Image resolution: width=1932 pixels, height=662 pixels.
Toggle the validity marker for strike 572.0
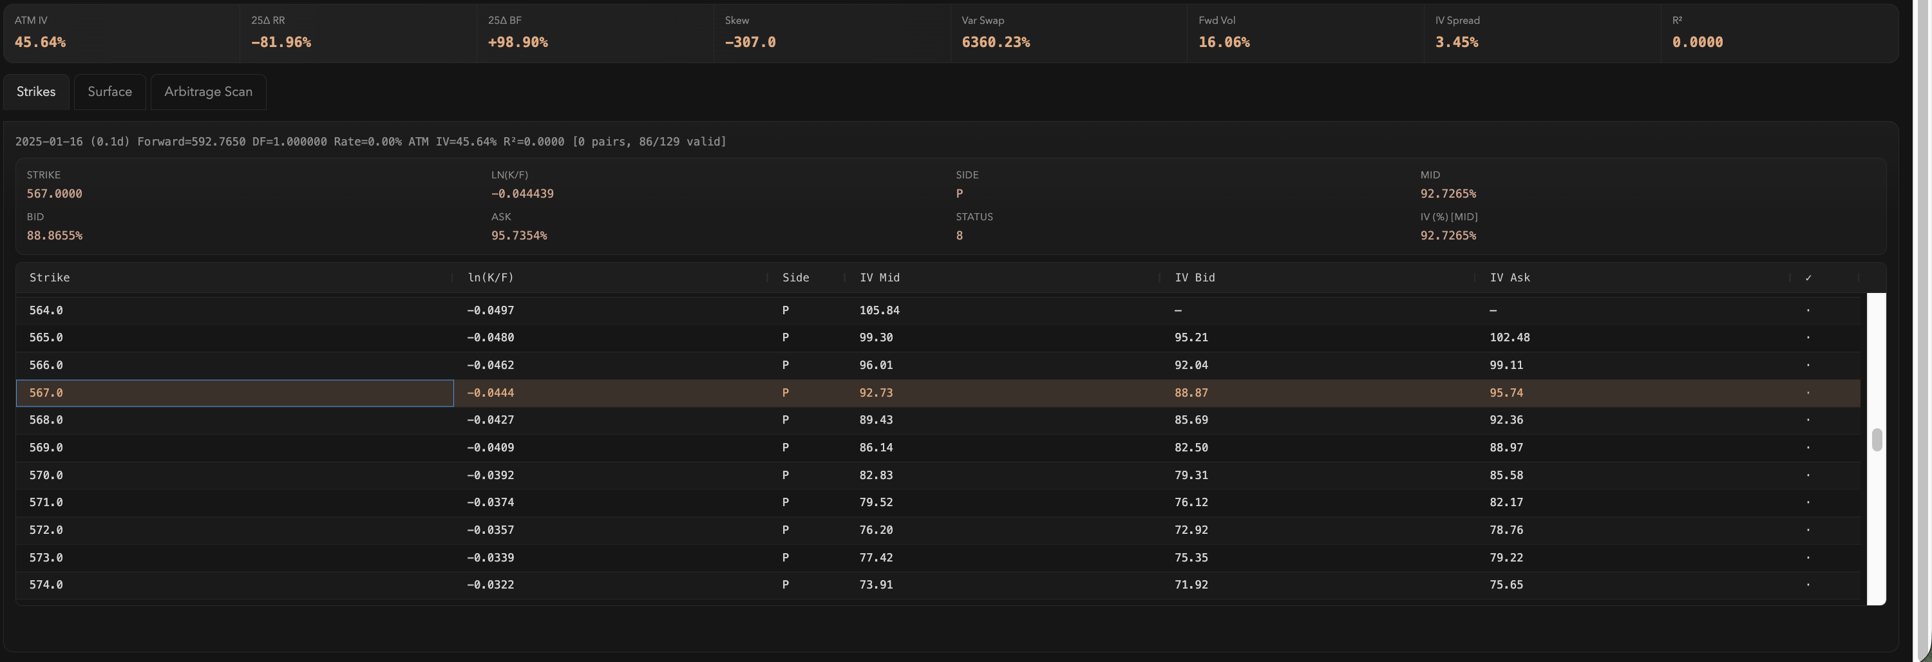[x=1808, y=530]
